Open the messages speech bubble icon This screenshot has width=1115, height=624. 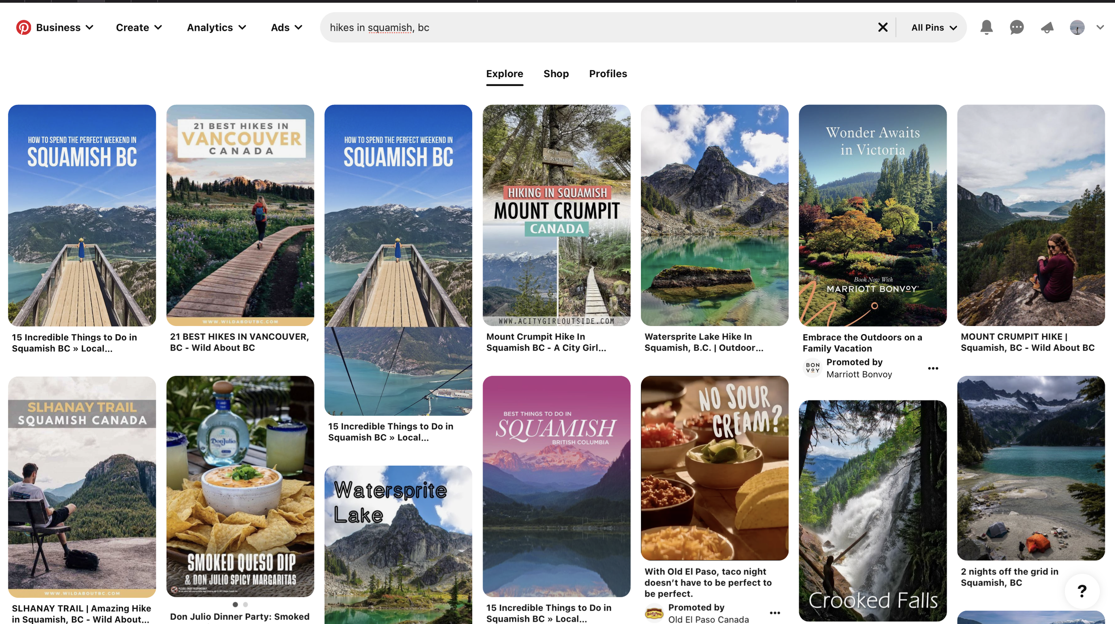coord(1016,28)
